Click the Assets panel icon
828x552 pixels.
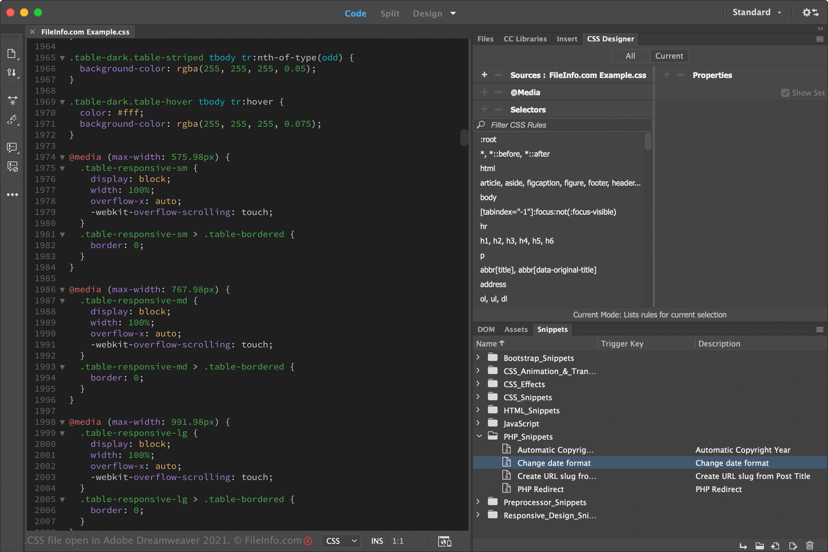coord(516,329)
